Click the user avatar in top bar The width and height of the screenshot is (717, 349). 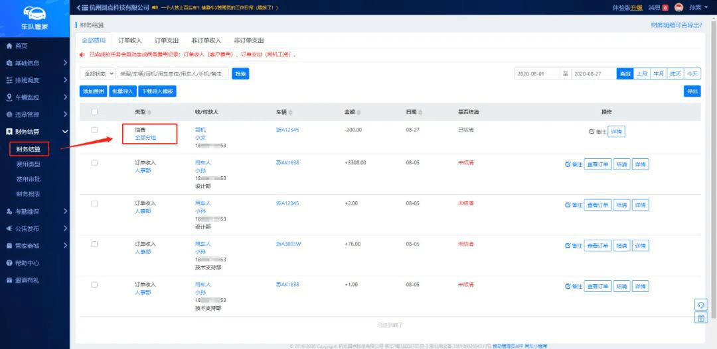click(678, 8)
